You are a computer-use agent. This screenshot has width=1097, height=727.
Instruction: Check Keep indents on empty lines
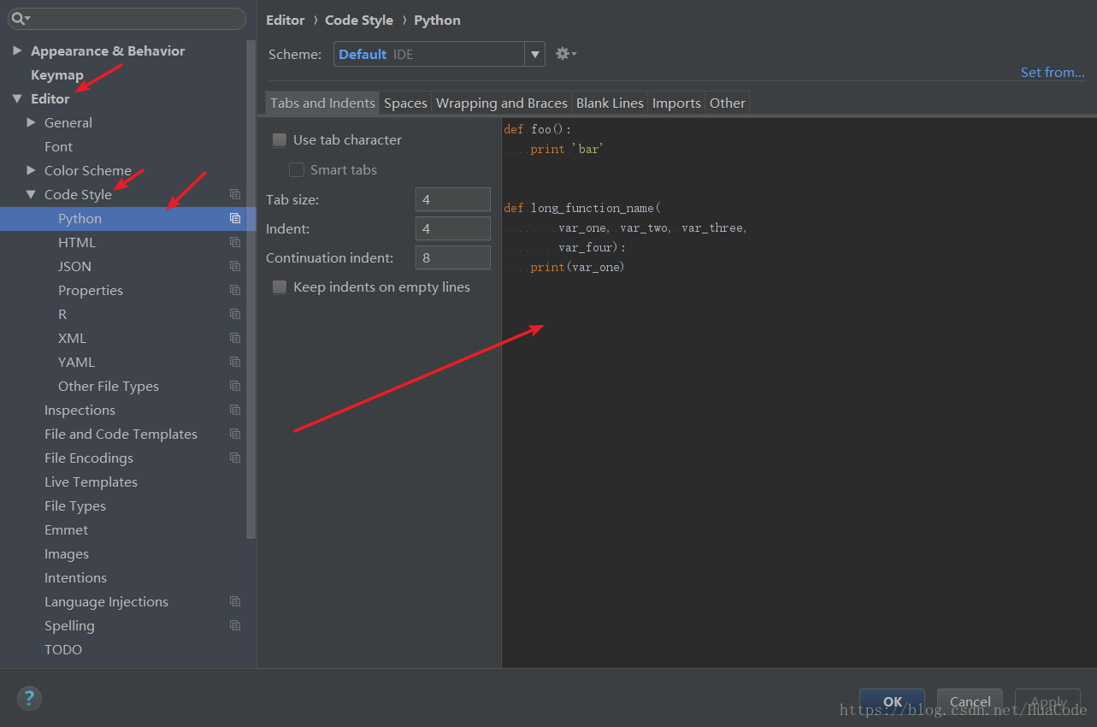coord(280,287)
